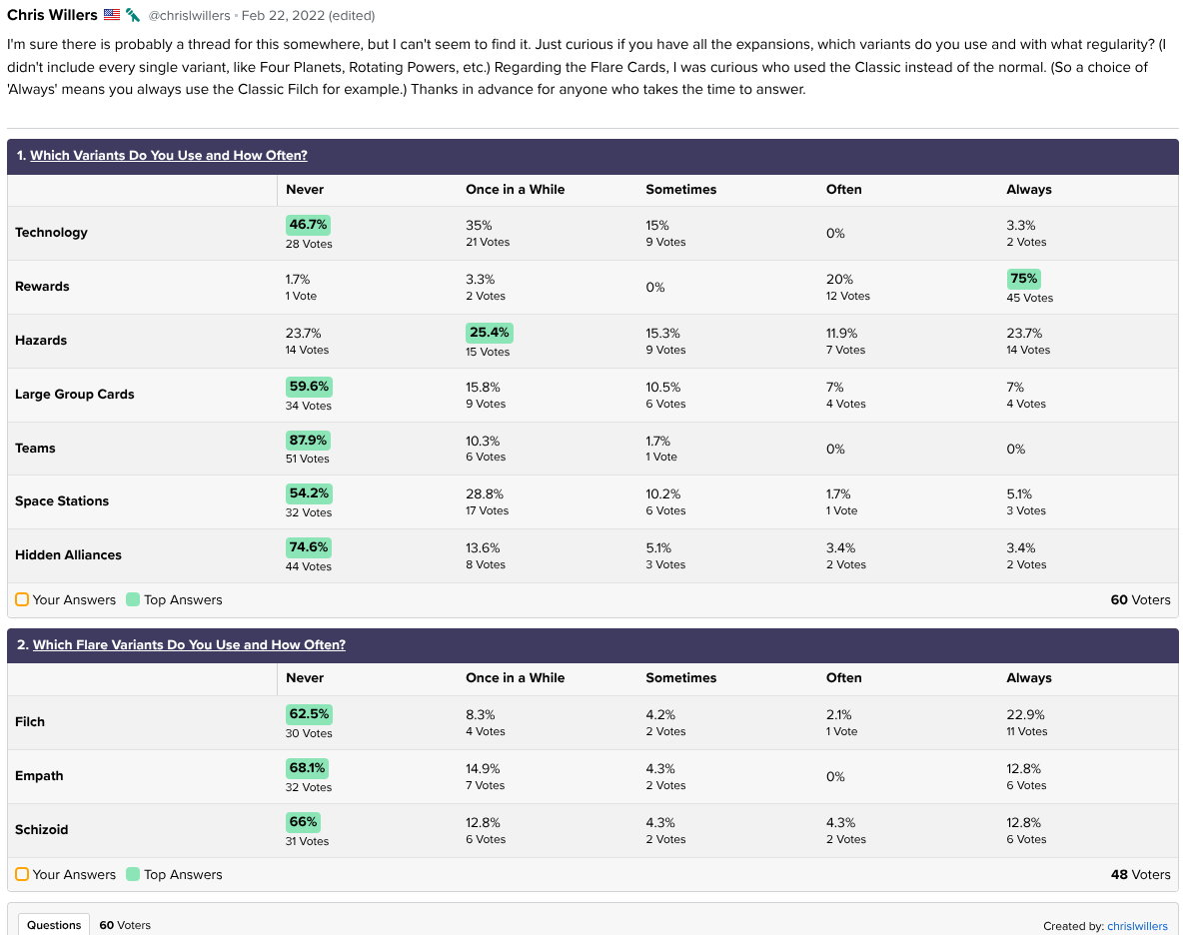Open poll title Which Variants Do You Use
The image size is (1183, 935).
[x=168, y=156]
